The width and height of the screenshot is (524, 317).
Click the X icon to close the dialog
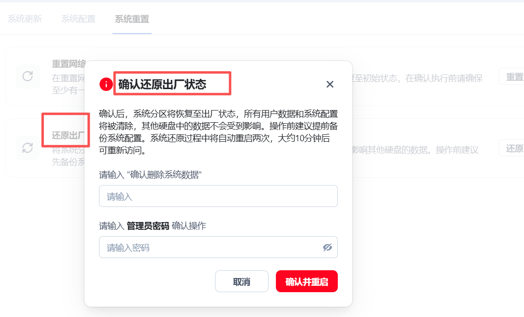[330, 84]
